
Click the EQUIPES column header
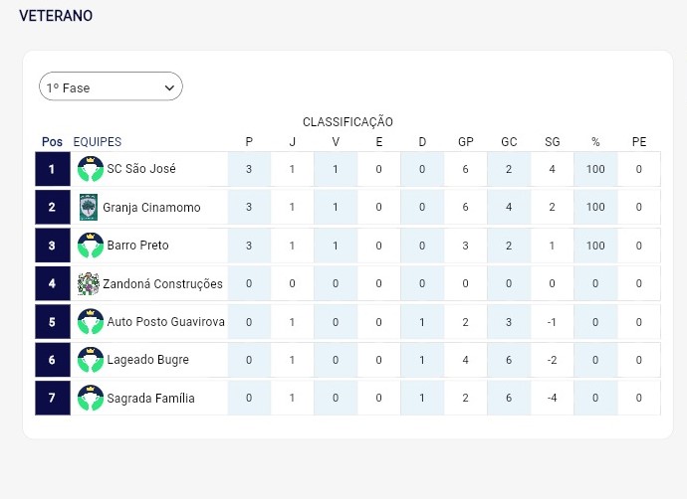[x=98, y=142]
